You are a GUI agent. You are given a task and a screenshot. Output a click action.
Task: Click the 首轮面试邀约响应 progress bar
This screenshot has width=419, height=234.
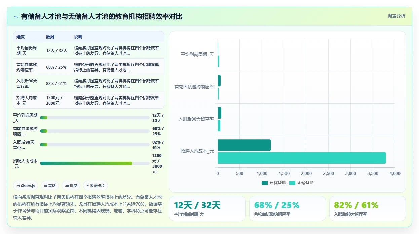95,131
